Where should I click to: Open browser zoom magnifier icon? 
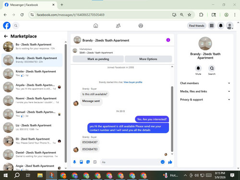tap(181, 15)
